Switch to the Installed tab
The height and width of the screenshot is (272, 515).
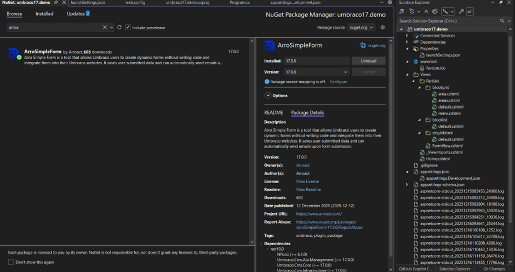coord(44,14)
